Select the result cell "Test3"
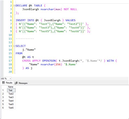 tap(11, 97)
